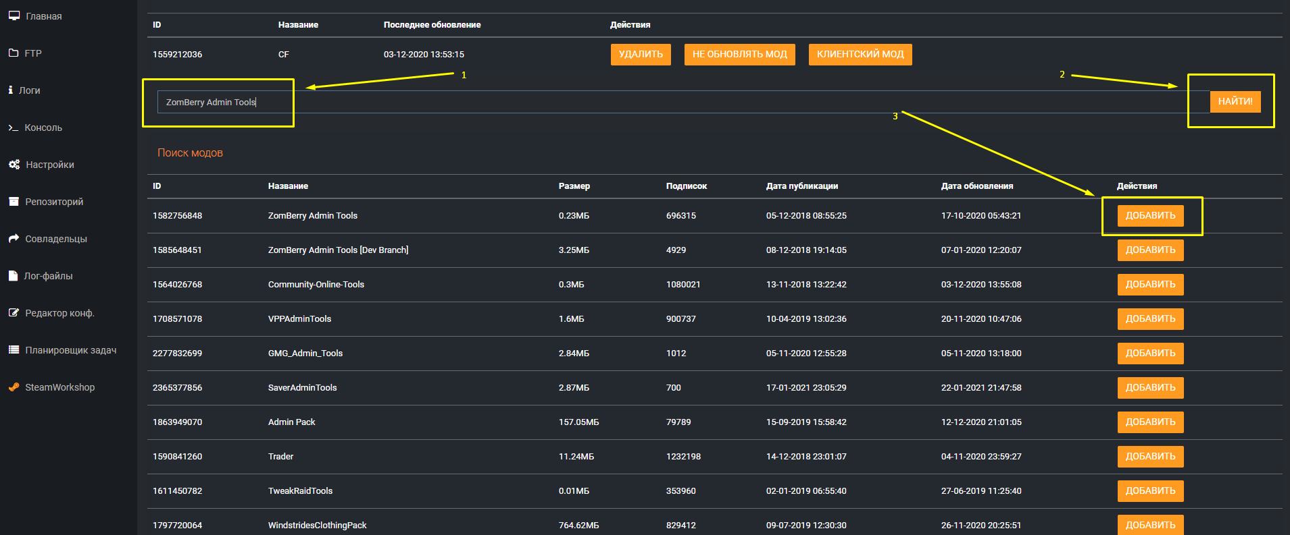1290x535 pixels.
Task: Click the НАЙТИ! search button
Action: pyautogui.click(x=1235, y=101)
